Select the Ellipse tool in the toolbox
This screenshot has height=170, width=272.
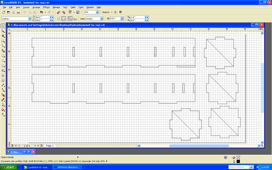[x=3, y=61]
